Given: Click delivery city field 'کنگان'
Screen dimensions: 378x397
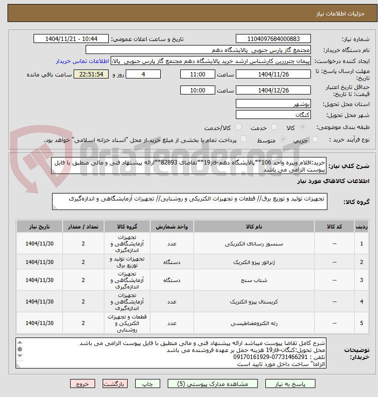Looking at the screenshot, I should point(273,114).
